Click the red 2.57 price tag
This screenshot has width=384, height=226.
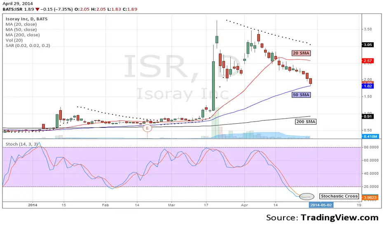click(368, 60)
